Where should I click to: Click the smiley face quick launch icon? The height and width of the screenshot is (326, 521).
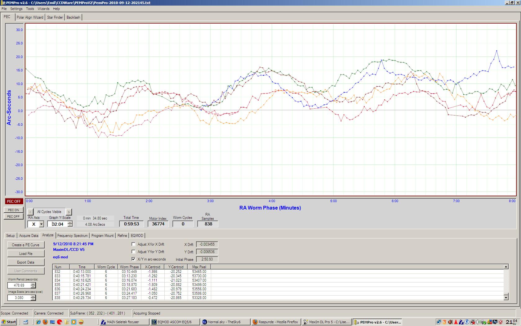pos(81,322)
